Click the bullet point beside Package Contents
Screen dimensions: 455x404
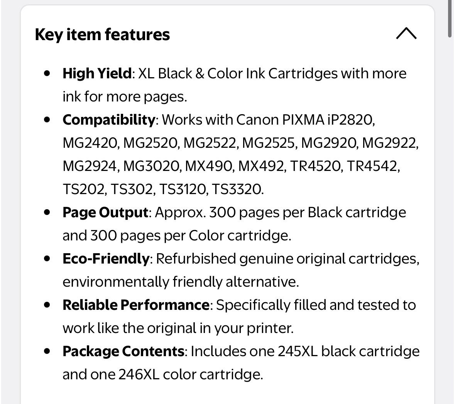47,351
